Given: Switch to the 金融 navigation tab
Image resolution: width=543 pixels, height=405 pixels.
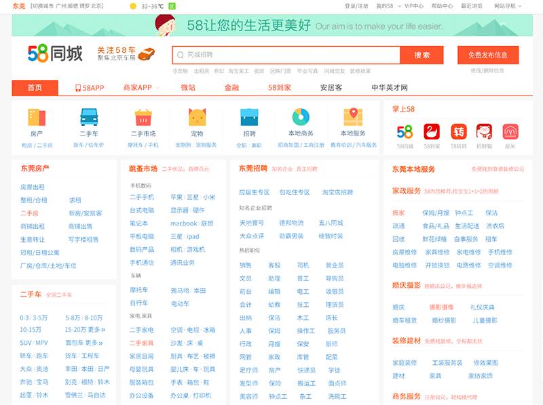Looking at the screenshot, I should tap(231, 87).
